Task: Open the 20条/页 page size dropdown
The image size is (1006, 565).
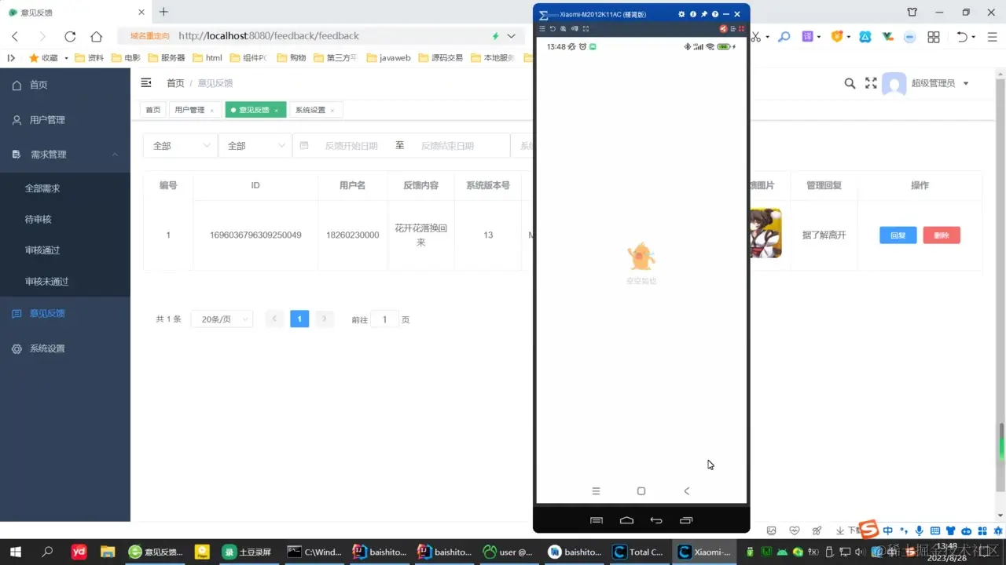Action: click(222, 319)
